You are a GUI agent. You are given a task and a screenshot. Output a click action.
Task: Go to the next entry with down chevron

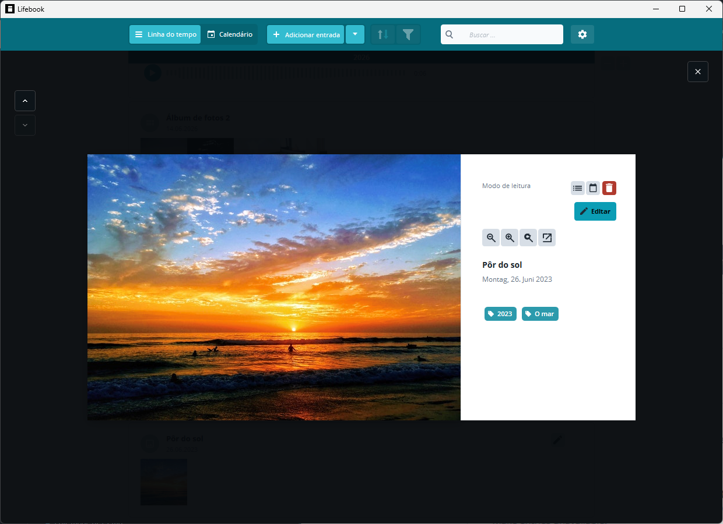tap(25, 125)
